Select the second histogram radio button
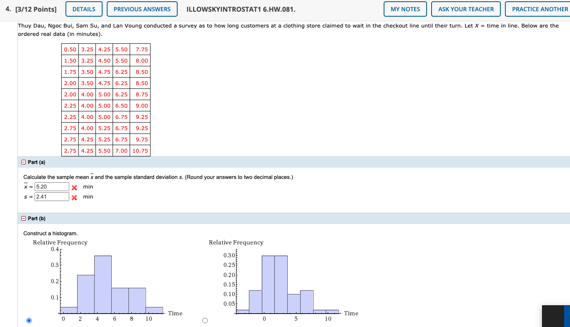Screen dimensions: 570x327 pos(205,320)
